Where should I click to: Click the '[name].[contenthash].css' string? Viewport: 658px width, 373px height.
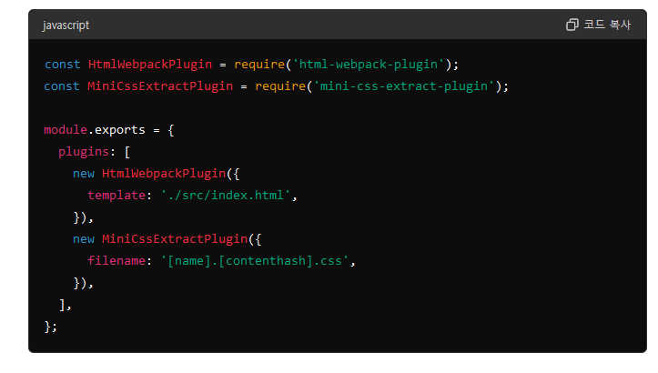coord(254,260)
